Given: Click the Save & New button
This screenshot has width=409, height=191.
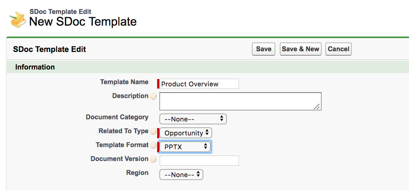Looking at the screenshot, I should click(300, 49).
